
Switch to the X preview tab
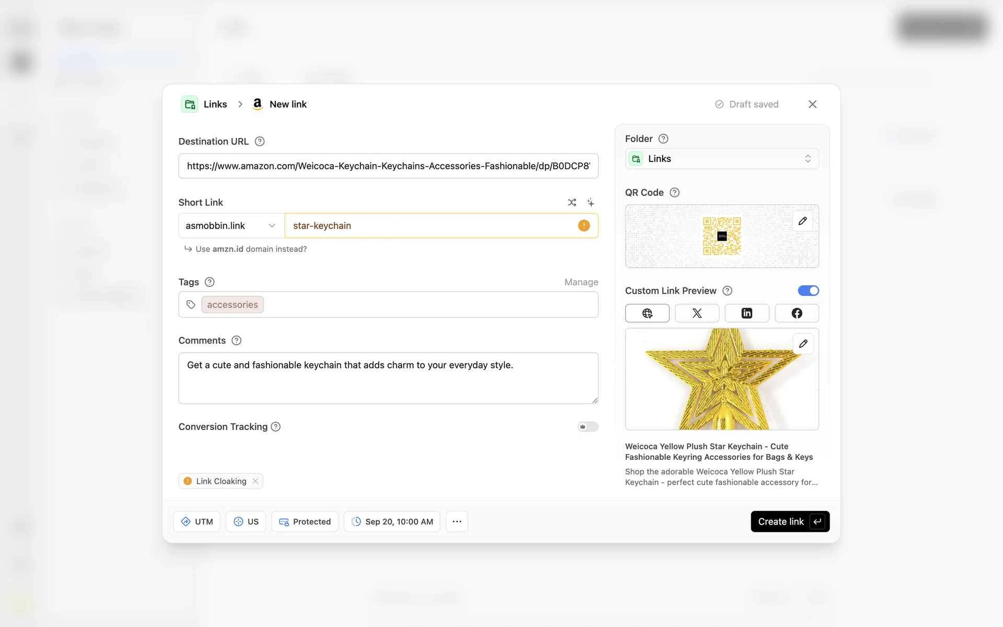point(697,313)
